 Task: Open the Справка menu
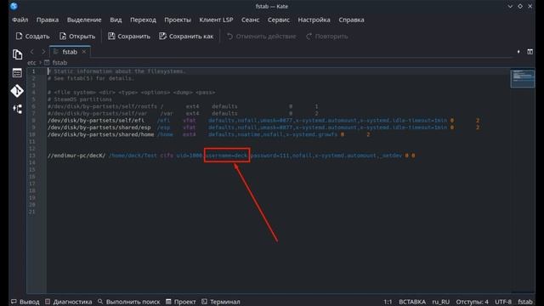[351, 20]
